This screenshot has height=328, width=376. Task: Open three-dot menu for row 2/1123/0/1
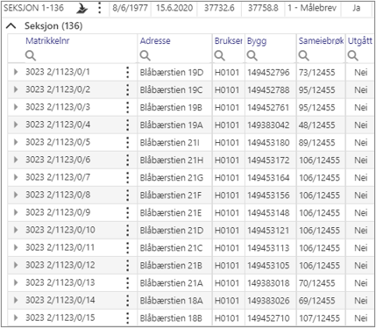click(x=127, y=72)
